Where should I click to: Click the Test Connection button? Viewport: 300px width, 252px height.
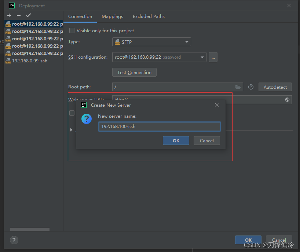(134, 72)
